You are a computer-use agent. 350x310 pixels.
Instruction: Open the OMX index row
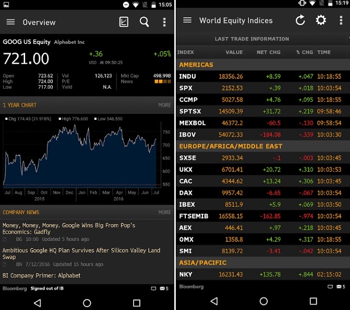click(x=263, y=239)
